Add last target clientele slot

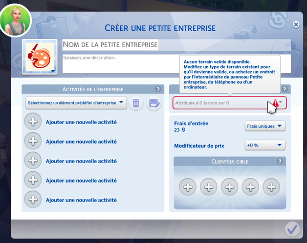click(x=271, y=187)
